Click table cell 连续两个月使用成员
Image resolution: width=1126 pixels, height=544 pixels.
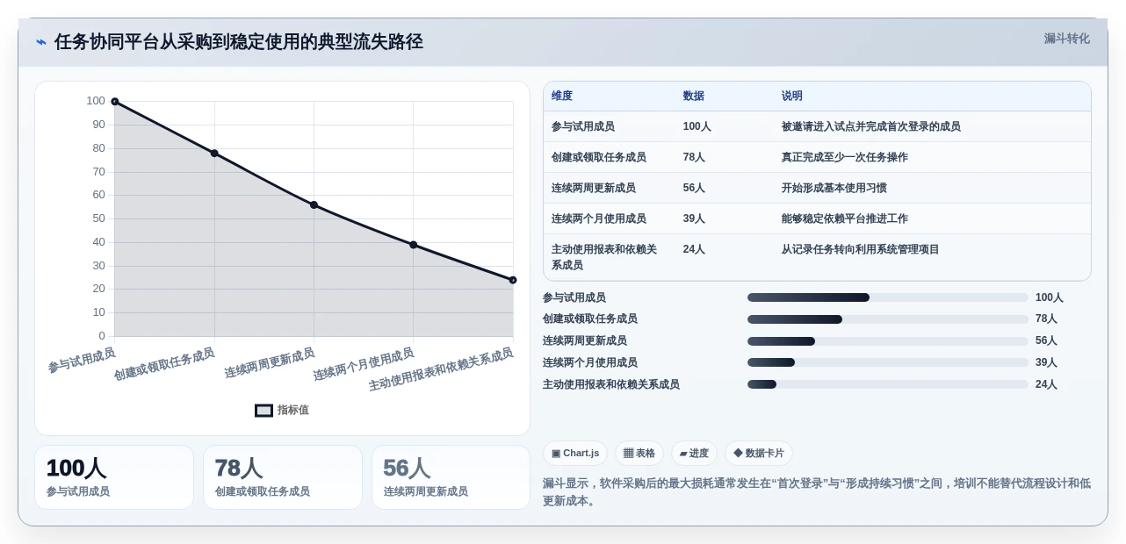click(x=599, y=218)
